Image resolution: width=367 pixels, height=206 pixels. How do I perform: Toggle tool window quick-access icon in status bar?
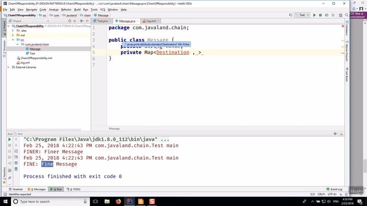click(x=5, y=195)
